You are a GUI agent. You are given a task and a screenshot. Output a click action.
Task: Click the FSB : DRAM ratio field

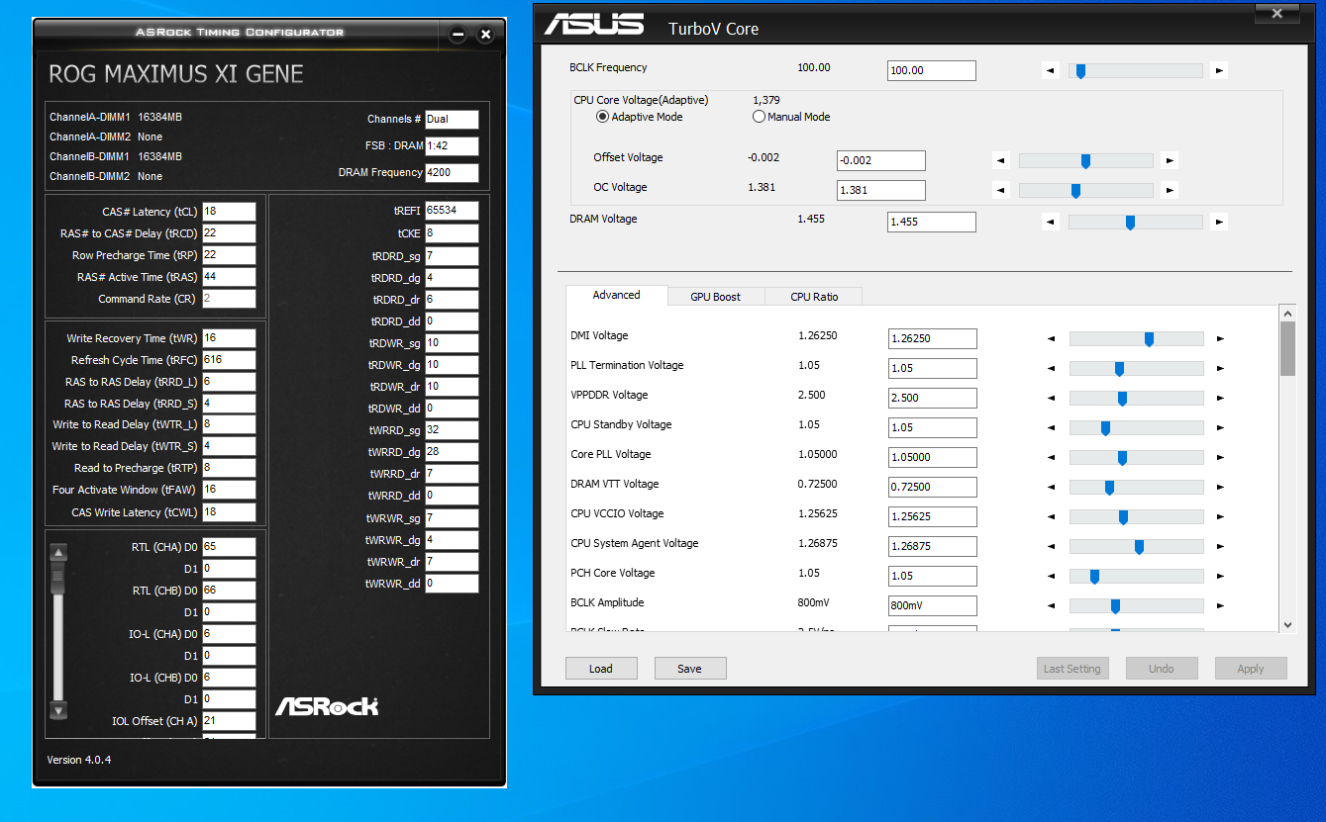click(x=452, y=146)
